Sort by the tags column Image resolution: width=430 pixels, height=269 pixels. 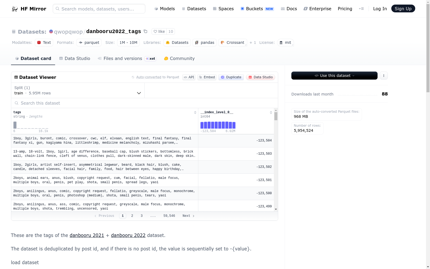pos(195,112)
